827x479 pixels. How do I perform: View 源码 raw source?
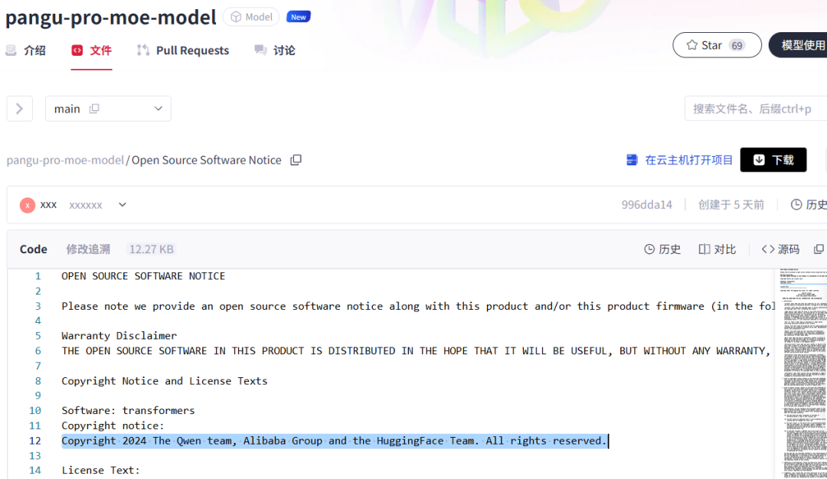pyautogui.click(x=780, y=249)
